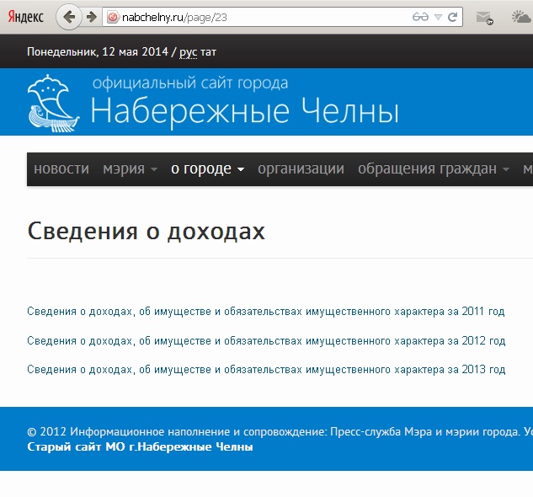Open the income report for 2013 год
The width and height of the screenshot is (533, 497).
pyautogui.click(x=265, y=370)
